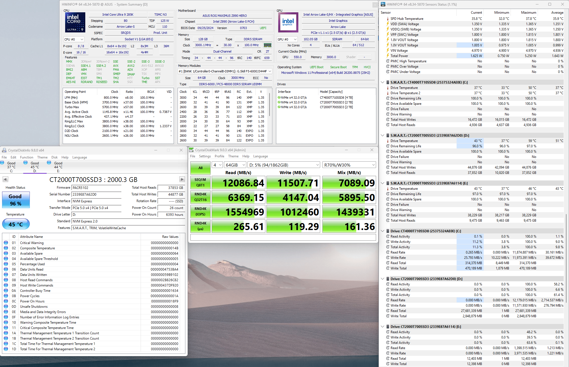Click the Serial Number field 2339E87A62D0
Viewport: 569px width, 367px height.
(96, 195)
